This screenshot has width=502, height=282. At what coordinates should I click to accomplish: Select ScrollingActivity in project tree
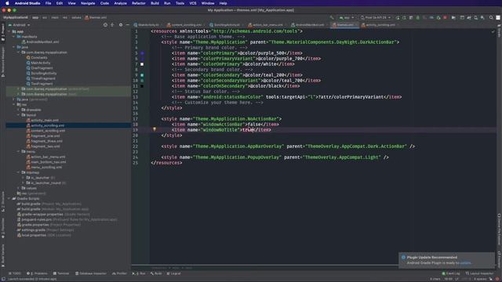[x=42, y=73]
